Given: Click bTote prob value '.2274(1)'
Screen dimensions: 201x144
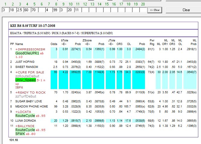Looking at the screenshot, I should [x=76, y=49].
